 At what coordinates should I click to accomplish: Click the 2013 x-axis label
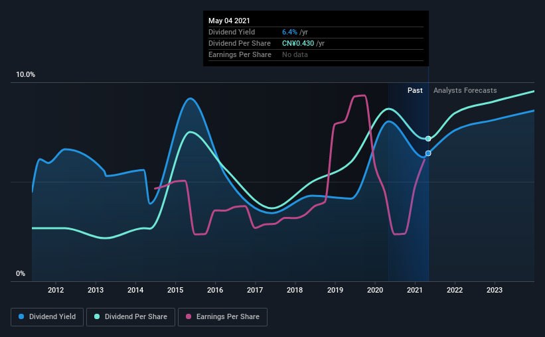pyautogui.click(x=96, y=290)
